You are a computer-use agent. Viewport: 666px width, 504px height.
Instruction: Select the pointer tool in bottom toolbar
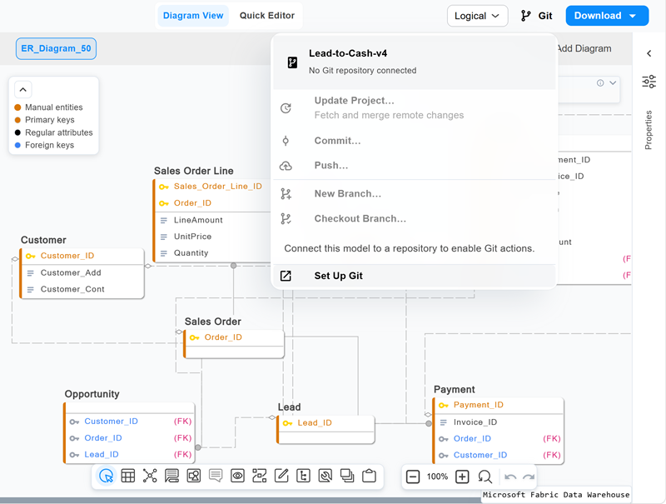coord(106,476)
